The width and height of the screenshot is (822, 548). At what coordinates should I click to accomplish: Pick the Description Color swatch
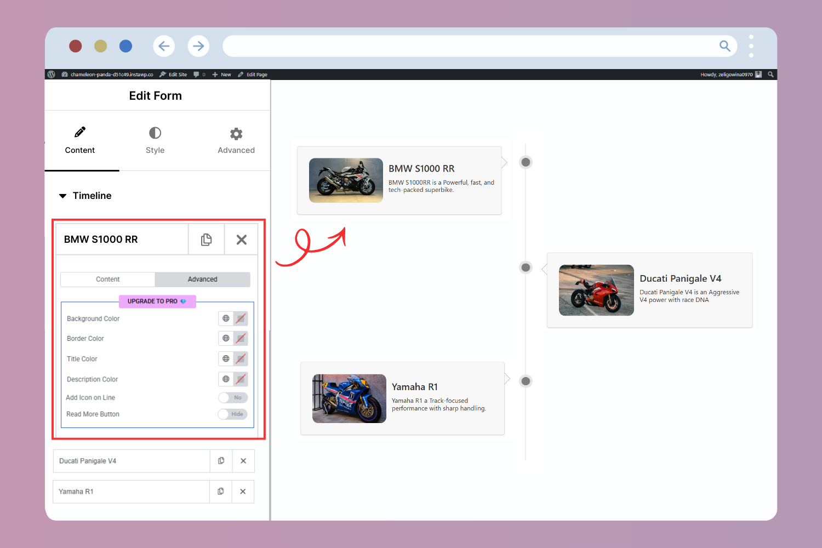(x=241, y=379)
